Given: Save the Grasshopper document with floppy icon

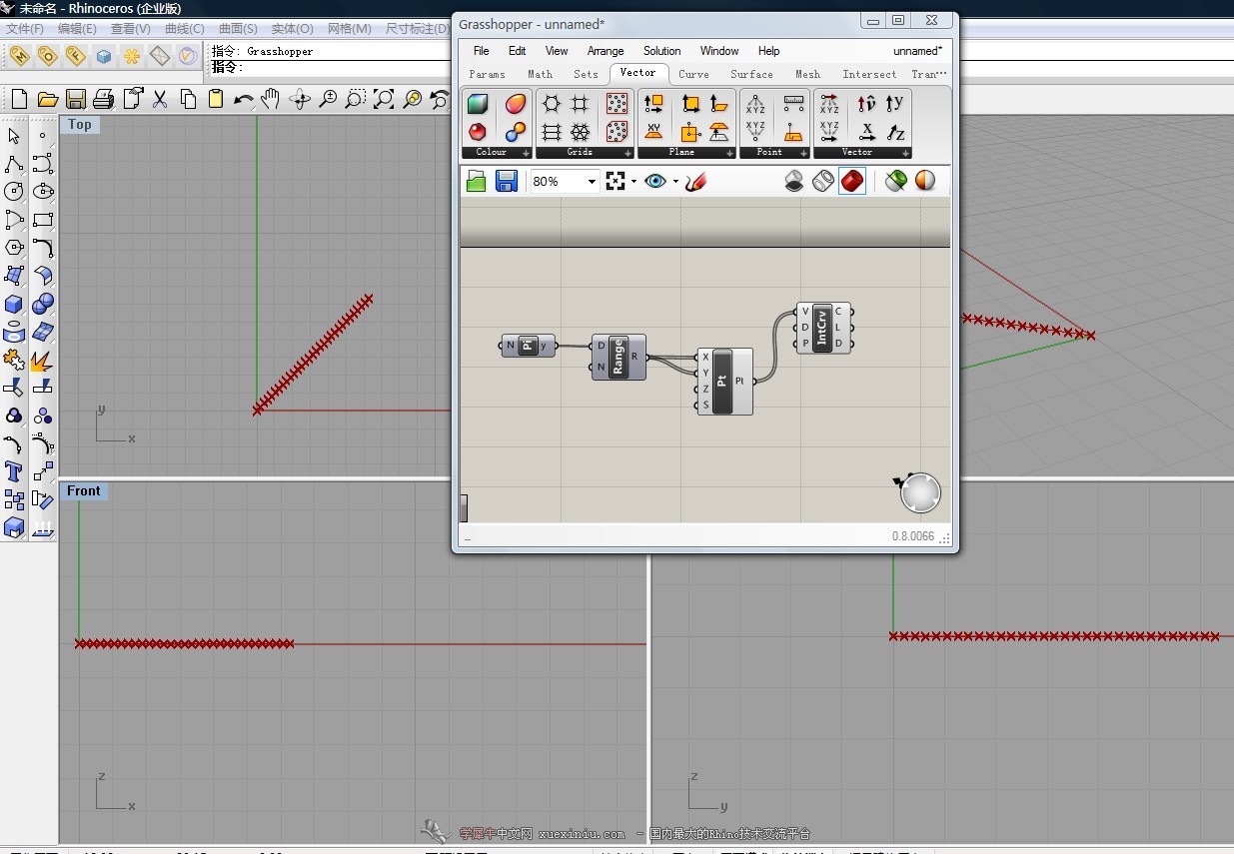Looking at the screenshot, I should click(506, 181).
